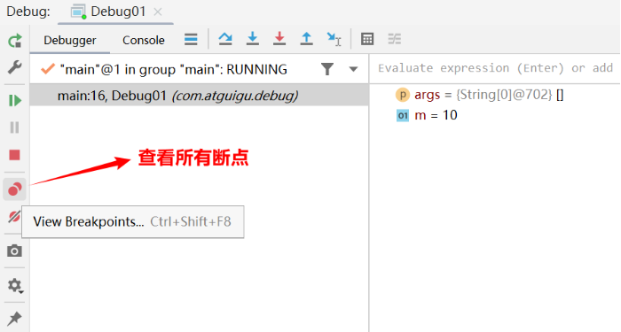Pause the running program
Screen dimensions: 621x332
(15, 127)
